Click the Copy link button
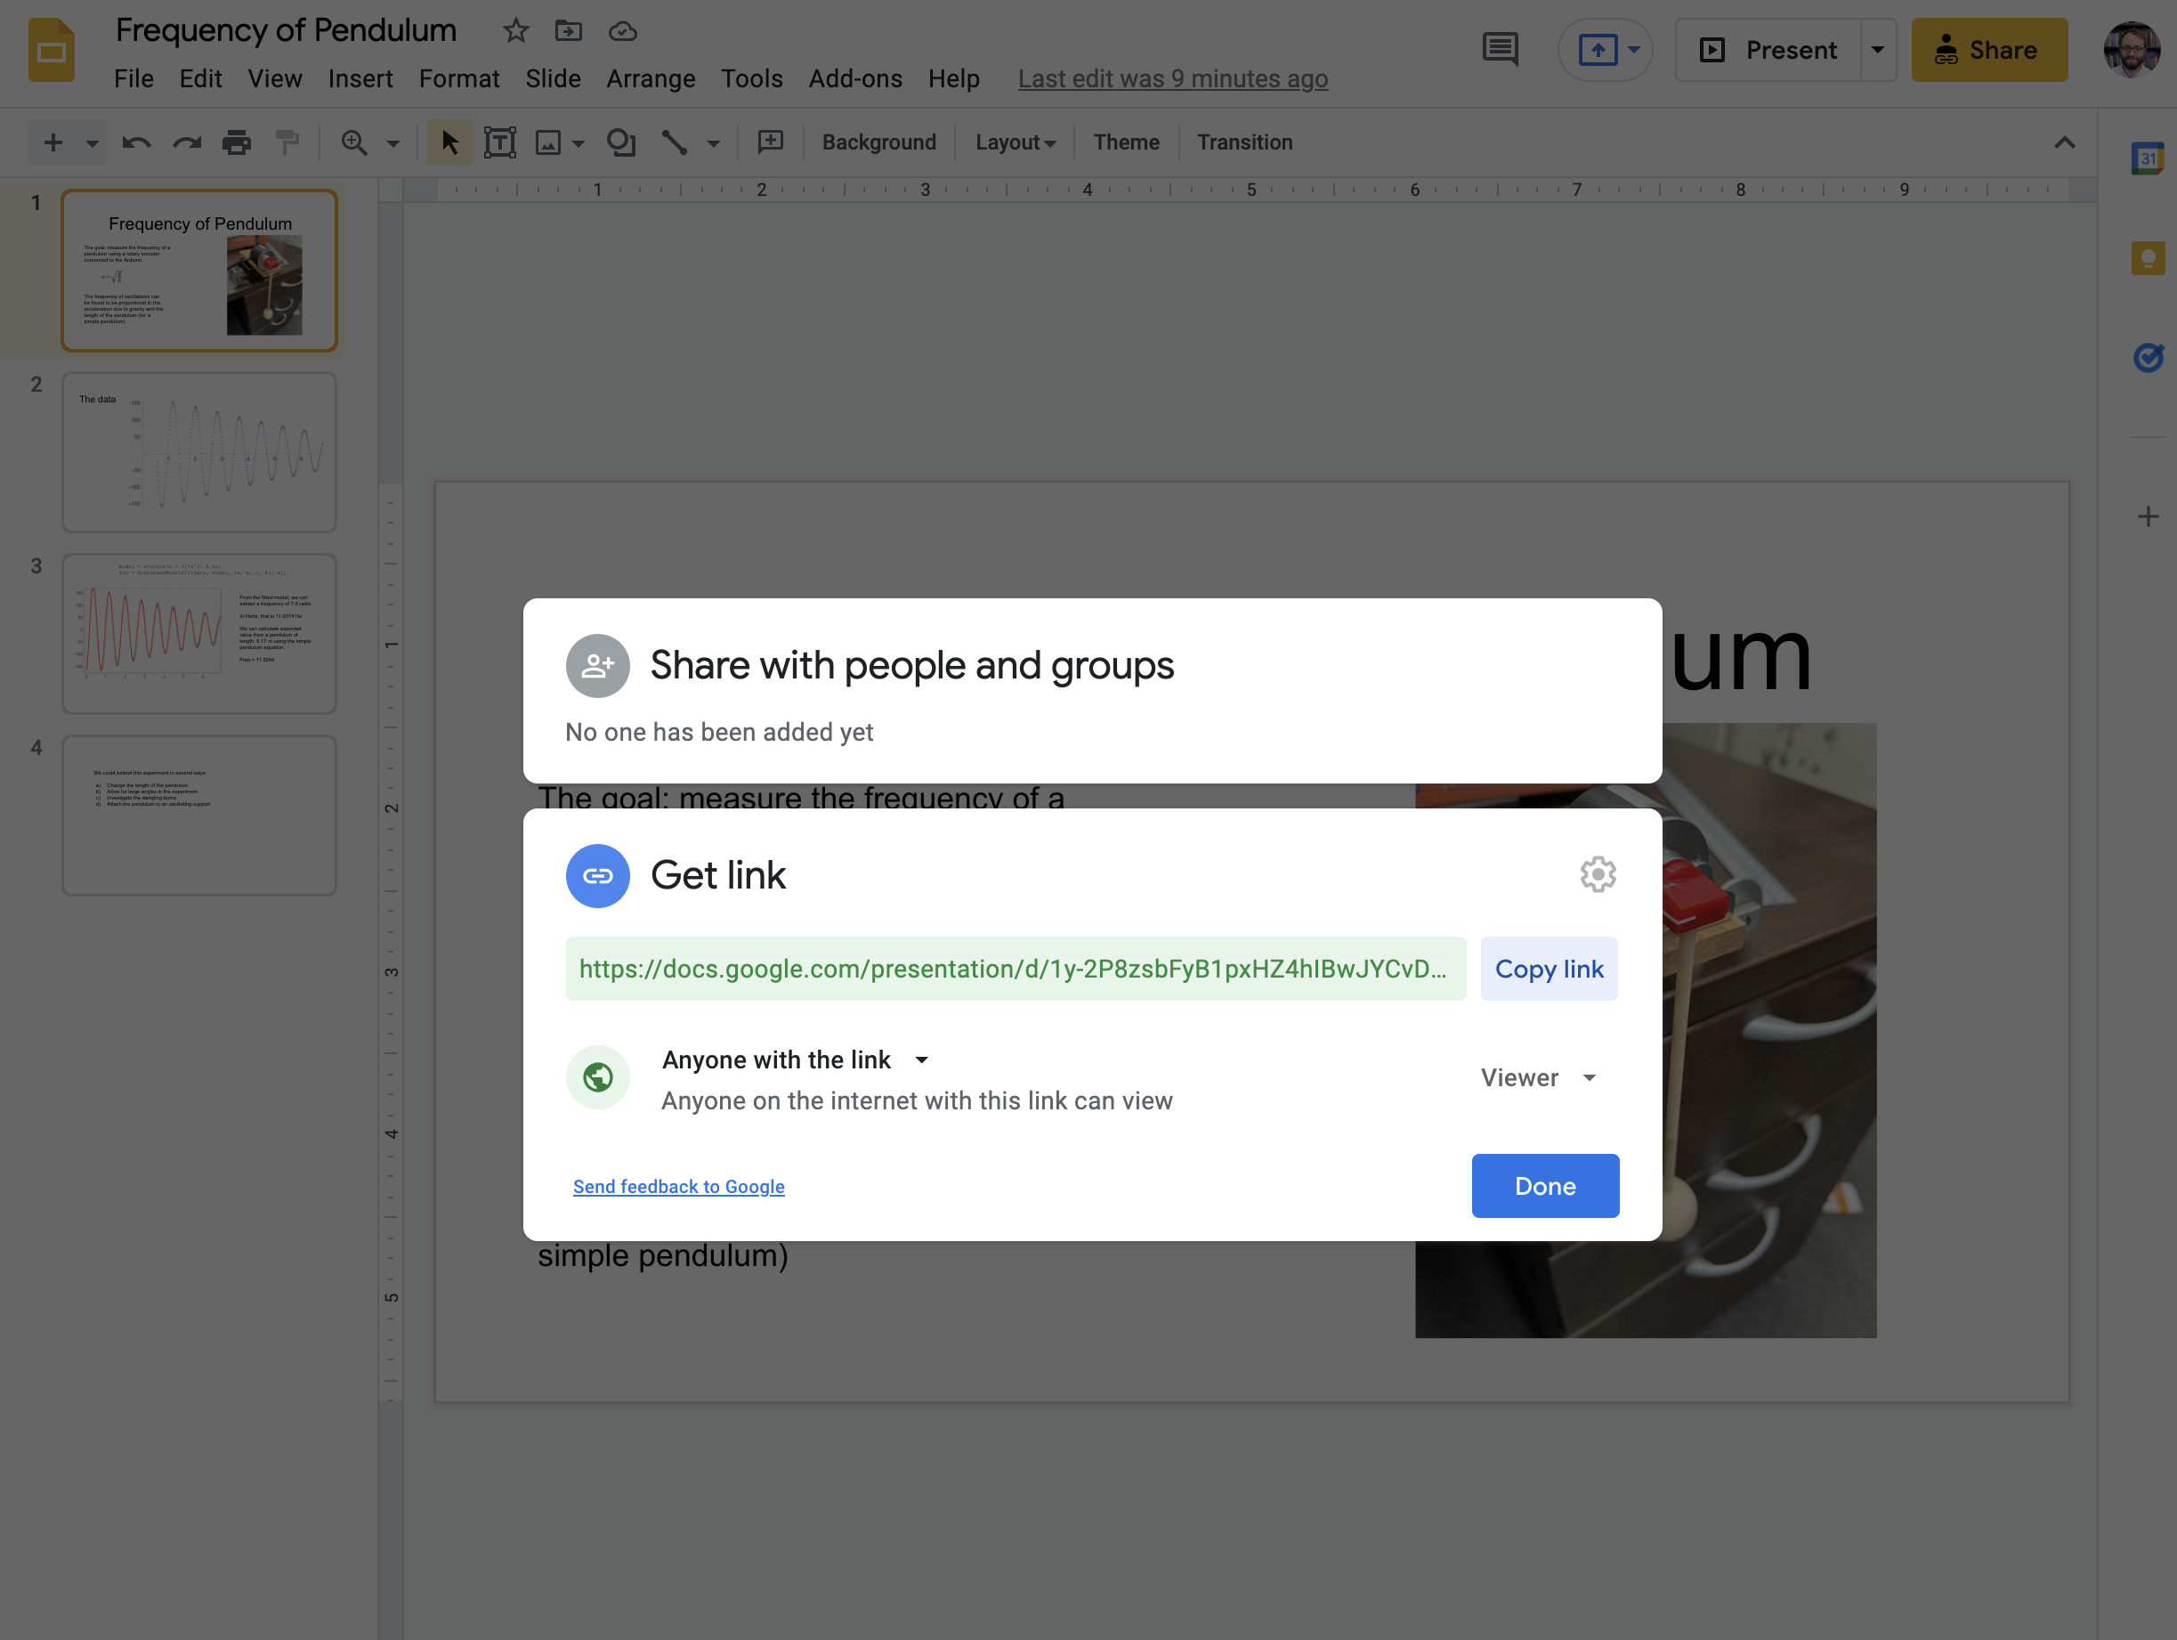The width and height of the screenshot is (2177, 1640). (x=1550, y=969)
